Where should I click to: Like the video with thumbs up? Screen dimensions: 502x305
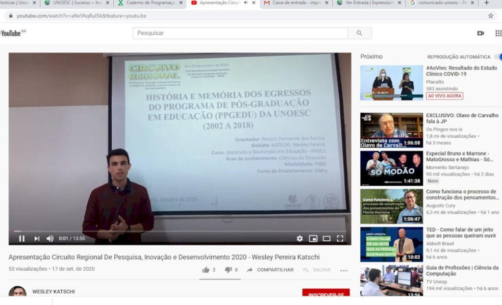206,270
